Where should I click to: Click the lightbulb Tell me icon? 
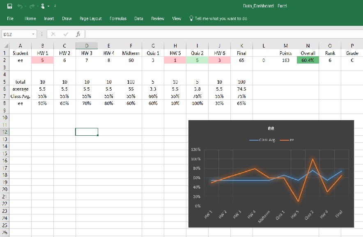click(x=191, y=18)
